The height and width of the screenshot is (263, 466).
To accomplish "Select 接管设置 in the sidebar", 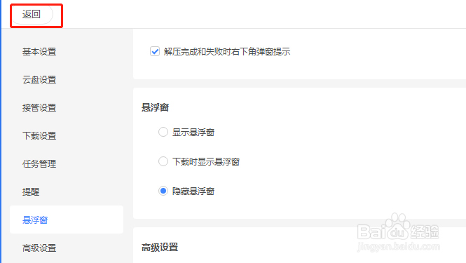I will (x=39, y=108).
